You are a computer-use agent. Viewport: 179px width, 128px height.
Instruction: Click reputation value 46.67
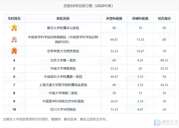tap(114, 77)
